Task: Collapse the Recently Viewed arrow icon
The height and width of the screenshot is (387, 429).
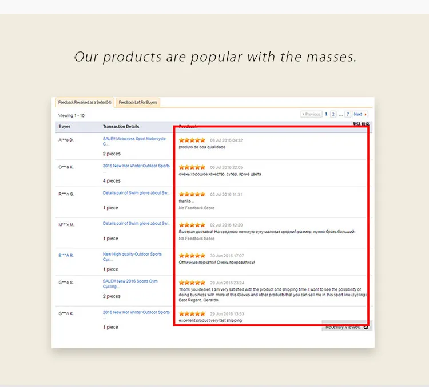Action: point(366,327)
